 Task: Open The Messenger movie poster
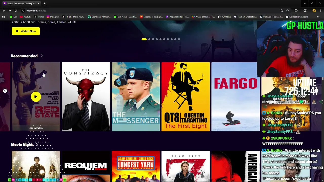[136, 97]
